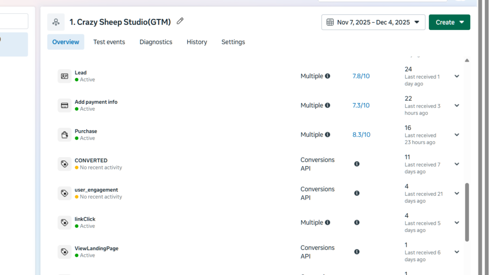Expand the Lead event row

(x=457, y=76)
